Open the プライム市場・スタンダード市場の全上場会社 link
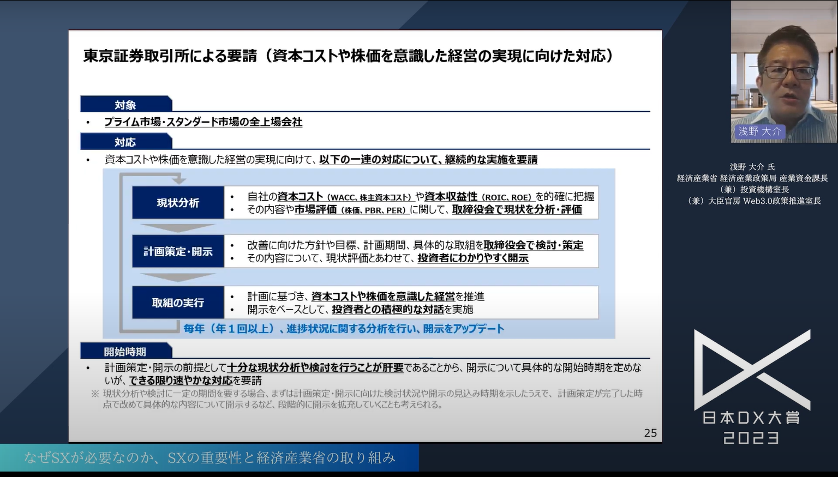The height and width of the screenshot is (477, 838). [201, 123]
